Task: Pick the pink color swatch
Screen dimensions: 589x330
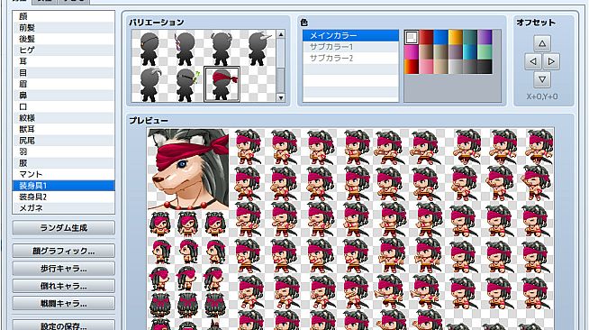Action: pyautogui.click(x=426, y=67)
